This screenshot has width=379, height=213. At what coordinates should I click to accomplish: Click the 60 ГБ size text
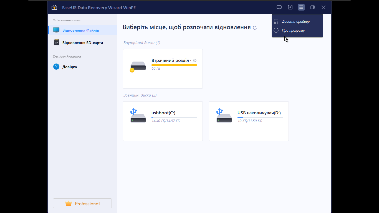pyautogui.click(x=156, y=69)
